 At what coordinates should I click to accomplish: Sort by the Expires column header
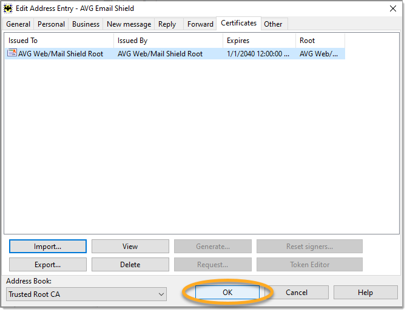click(259, 41)
